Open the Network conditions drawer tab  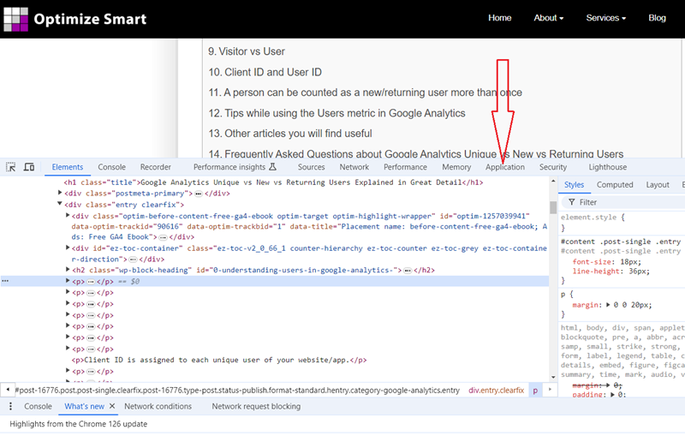tap(158, 406)
